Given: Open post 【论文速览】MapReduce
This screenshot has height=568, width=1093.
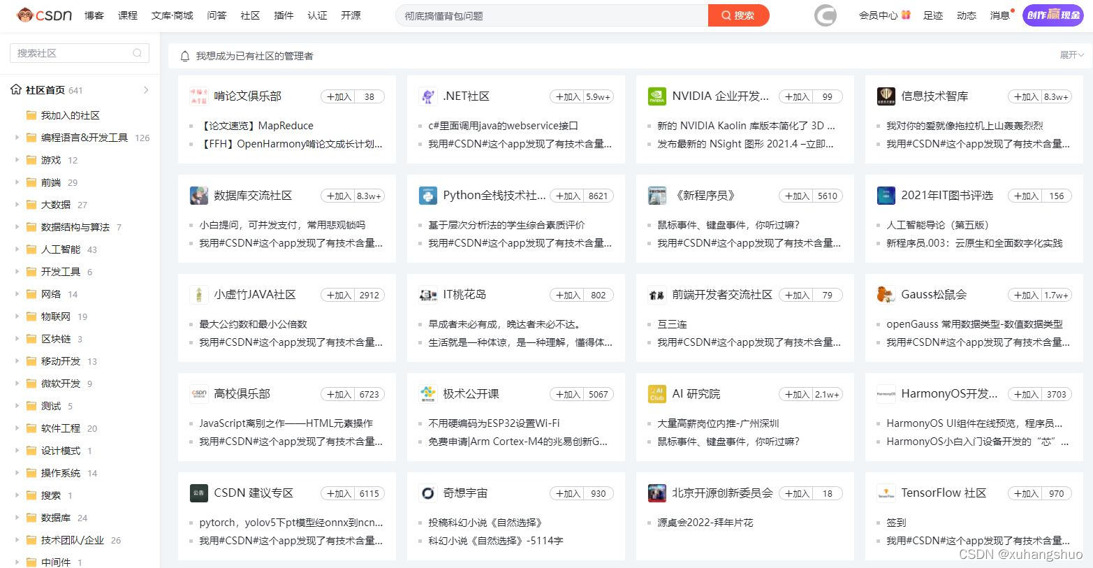Looking at the screenshot, I should 258,126.
